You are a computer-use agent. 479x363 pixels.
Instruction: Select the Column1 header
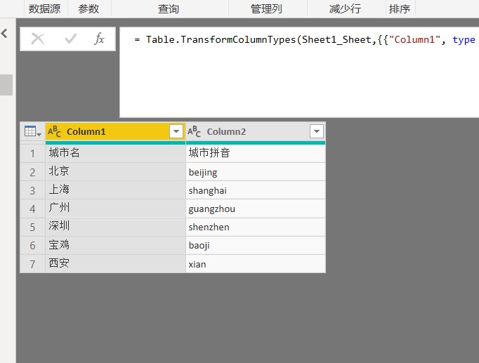tap(115, 131)
